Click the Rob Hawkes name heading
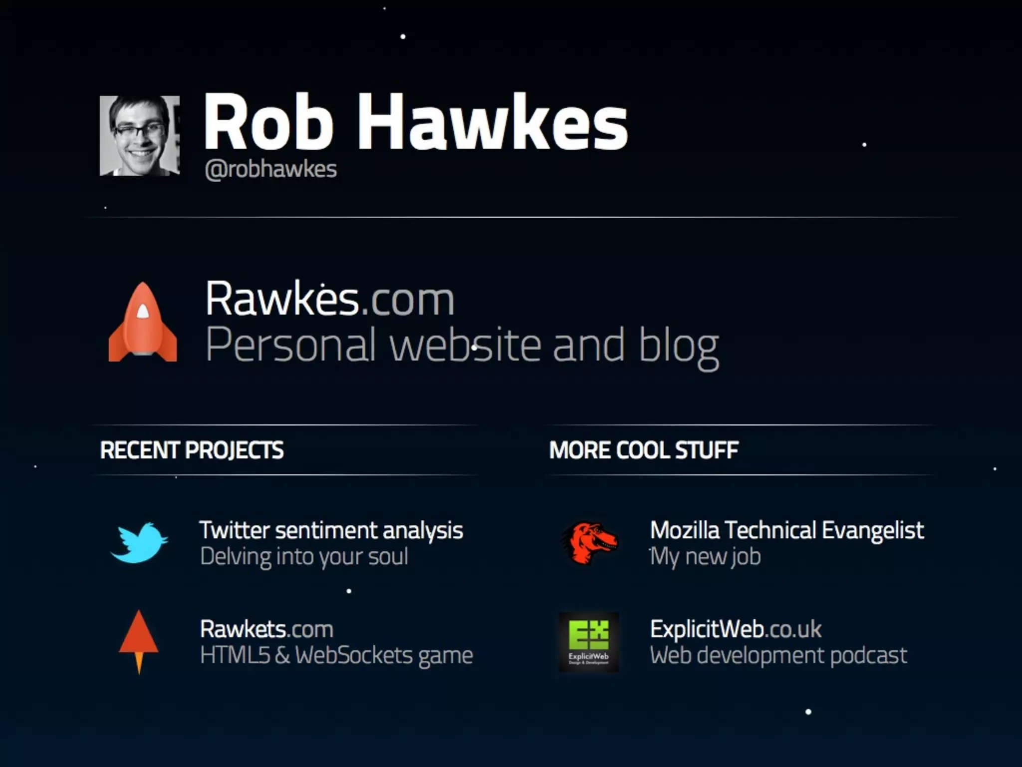 pos(416,122)
